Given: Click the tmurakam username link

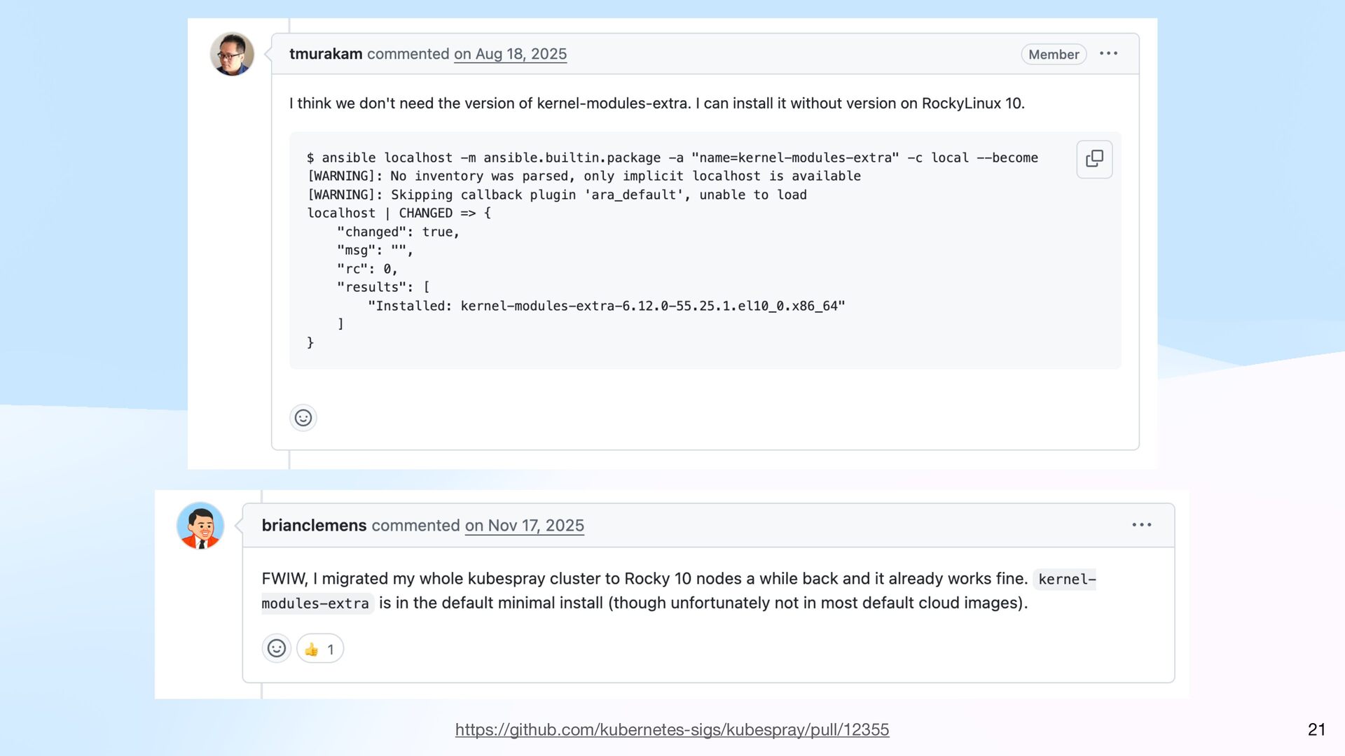Looking at the screenshot, I should tap(326, 54).
